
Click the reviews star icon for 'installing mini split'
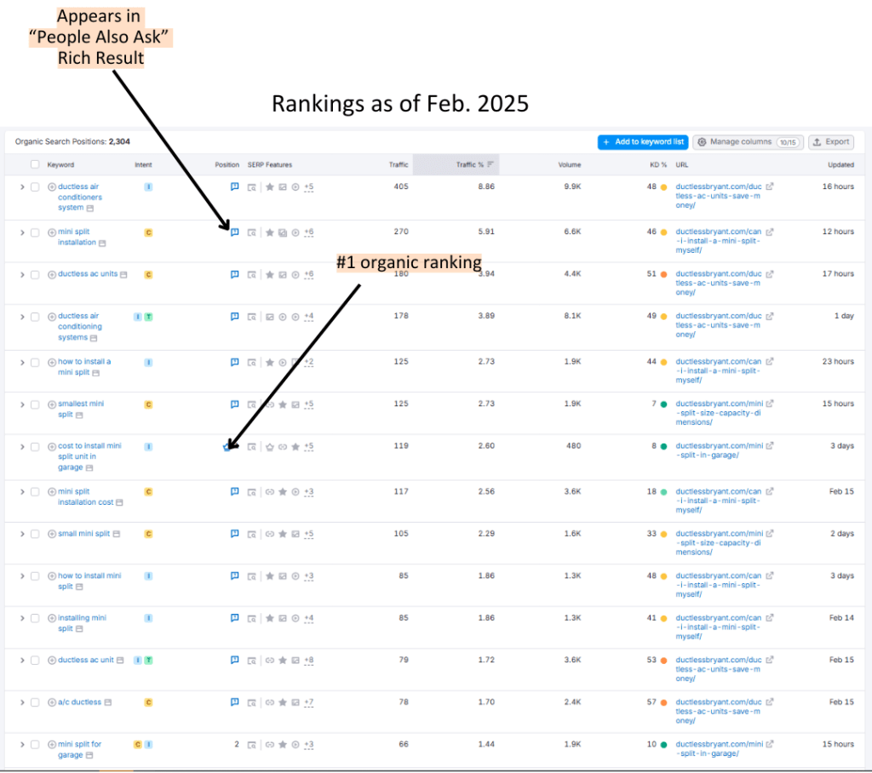coord(269,618)
